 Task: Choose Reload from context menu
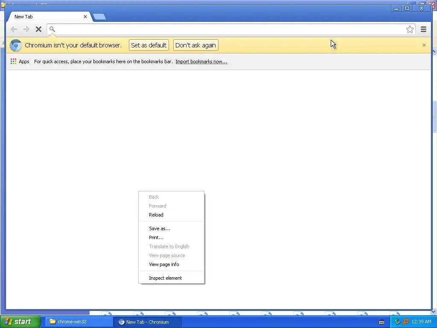[172, 215]
